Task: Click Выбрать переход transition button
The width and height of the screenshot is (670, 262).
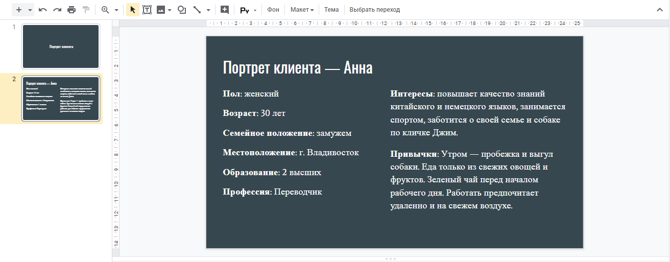Action: click(x=374, y=10)
